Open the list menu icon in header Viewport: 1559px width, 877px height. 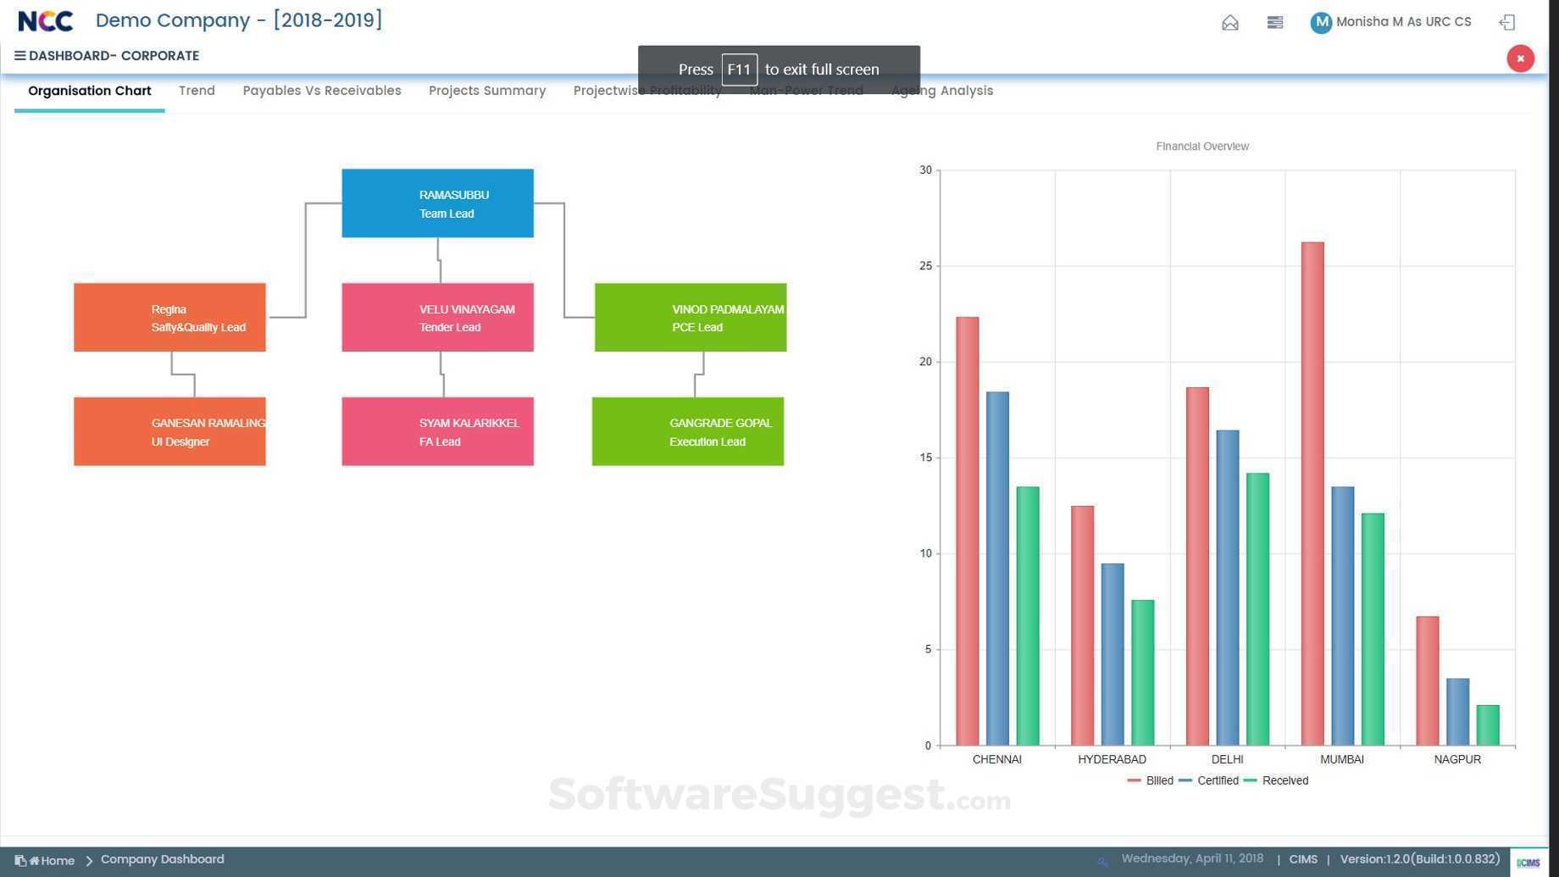pos(1275,23)
